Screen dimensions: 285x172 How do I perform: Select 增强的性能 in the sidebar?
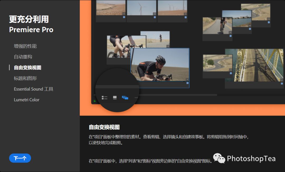point(25,46)
